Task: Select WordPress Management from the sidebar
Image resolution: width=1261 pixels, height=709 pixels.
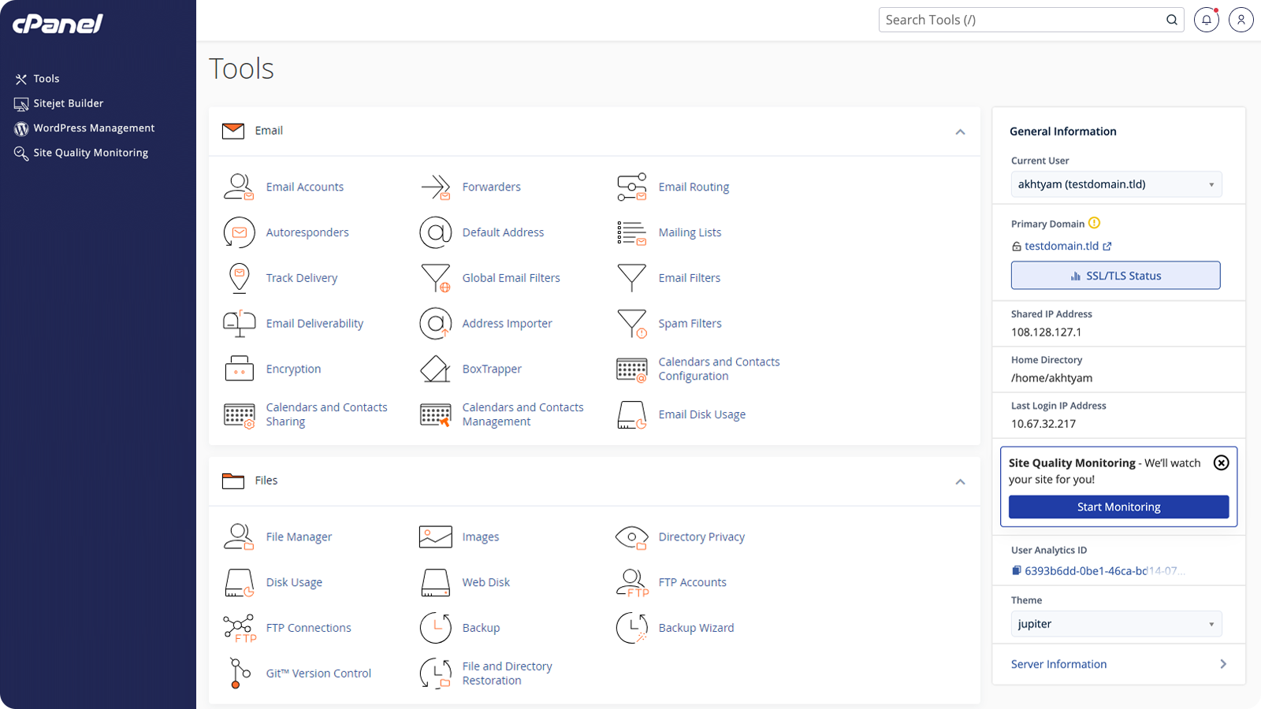Action: (x=93, y=128)
